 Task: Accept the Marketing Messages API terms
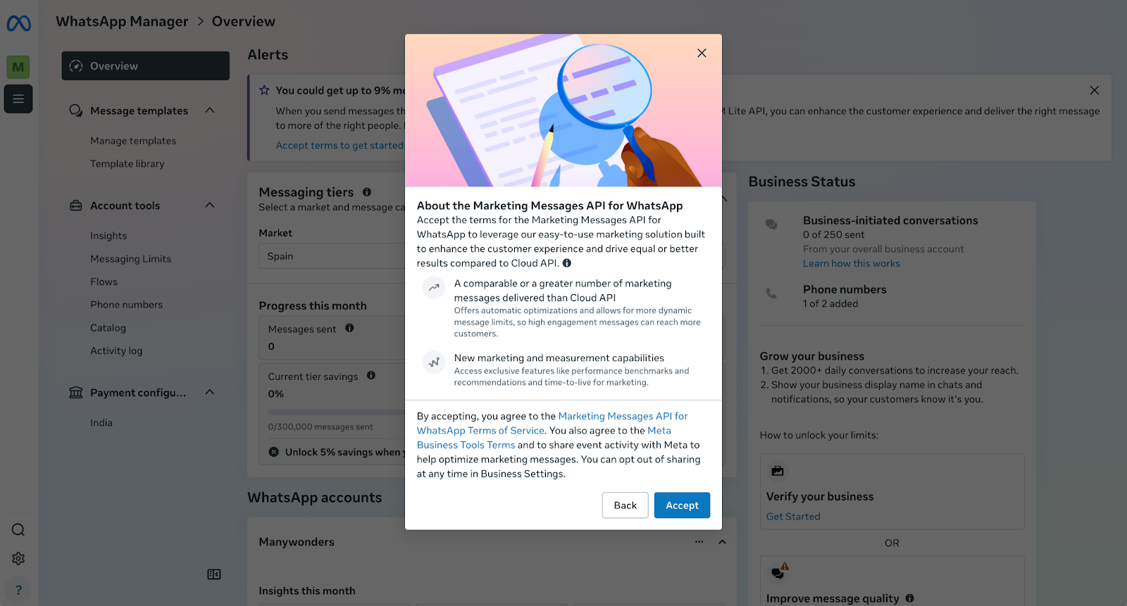point(682,505)
